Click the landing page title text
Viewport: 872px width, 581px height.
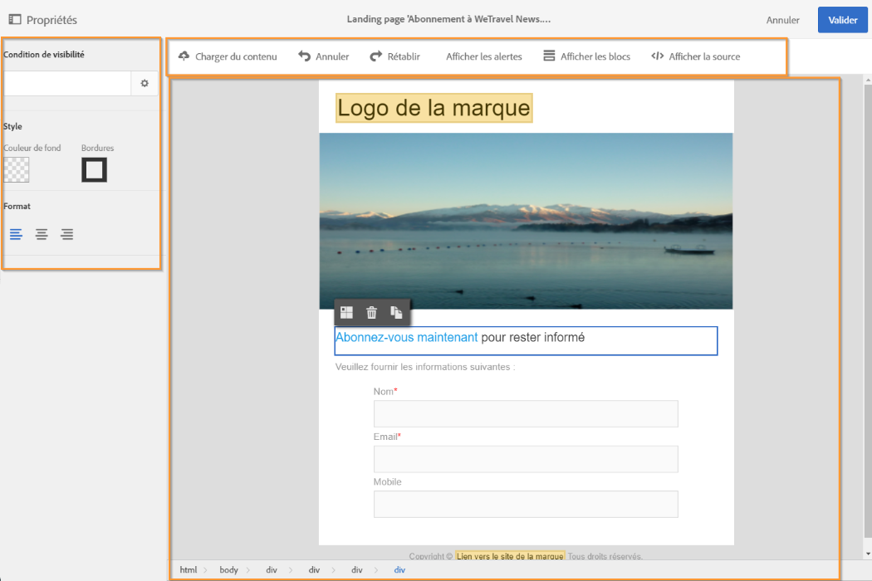(x=448, y=19)
